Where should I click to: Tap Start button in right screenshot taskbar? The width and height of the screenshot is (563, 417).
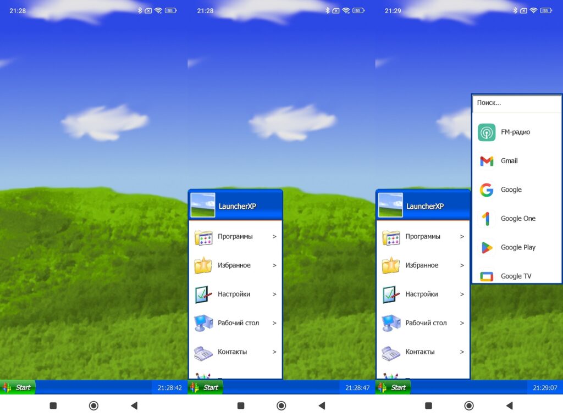point(393,387)
